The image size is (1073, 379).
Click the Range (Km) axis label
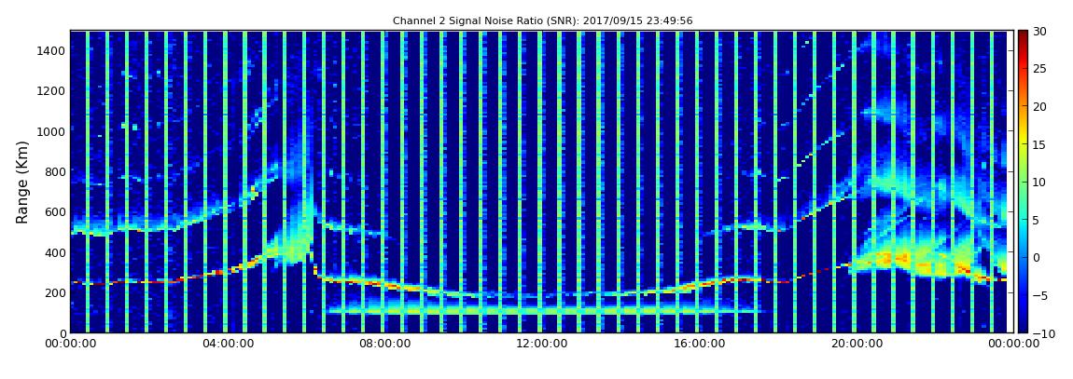(21, 182)
